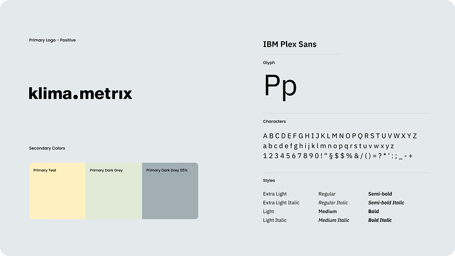Click the numbers and symbols row
Image resolution: width=455 pixels, height=256 pixels.
[x=338, y=156]
